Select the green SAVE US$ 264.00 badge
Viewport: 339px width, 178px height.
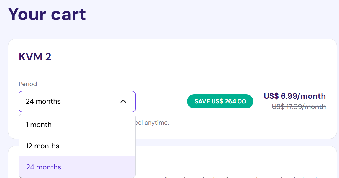pos(220,101)
